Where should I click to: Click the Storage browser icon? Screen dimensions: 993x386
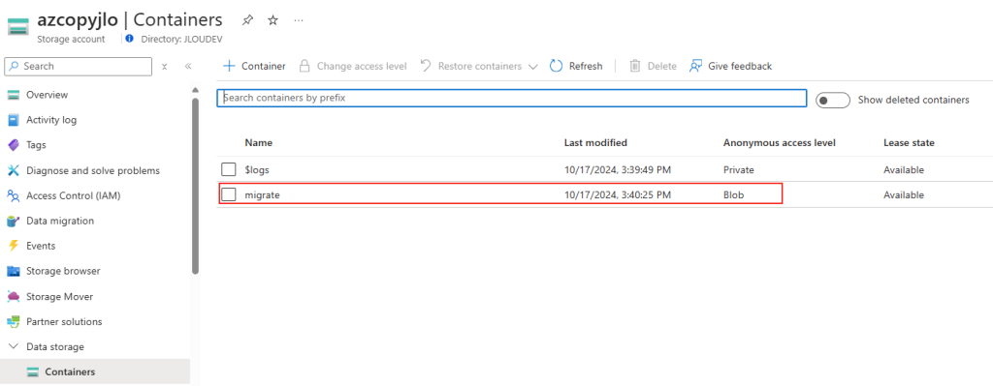(x=14, y=271)
